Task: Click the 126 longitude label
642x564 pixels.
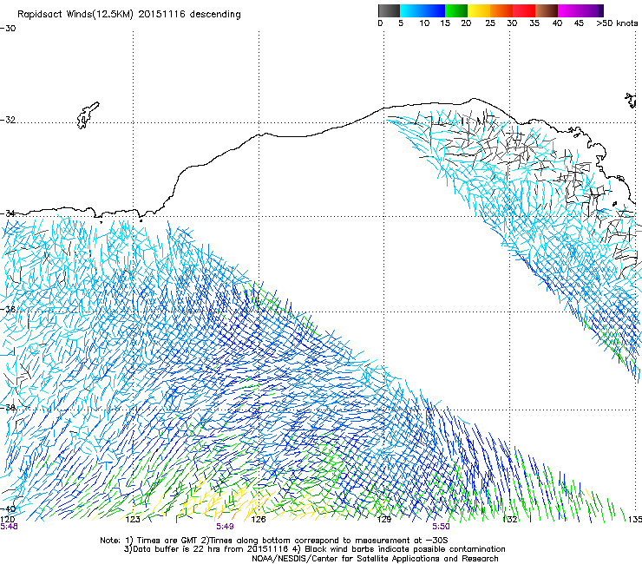Action: tap(259, 520)
